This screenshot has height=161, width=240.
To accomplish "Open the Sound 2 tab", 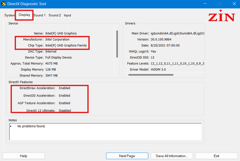I will point(55,15).
